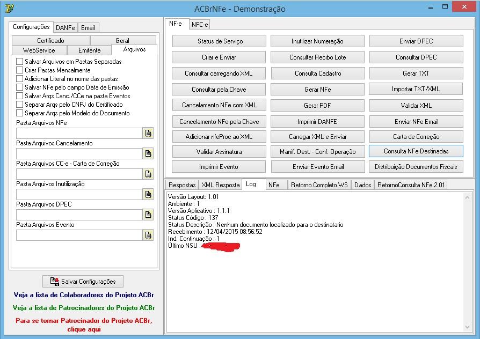Browse folder for Pasta Arquivos Cancelamento
The width and height of the screenshot is (480, 339).
click(x=148, y=153)
